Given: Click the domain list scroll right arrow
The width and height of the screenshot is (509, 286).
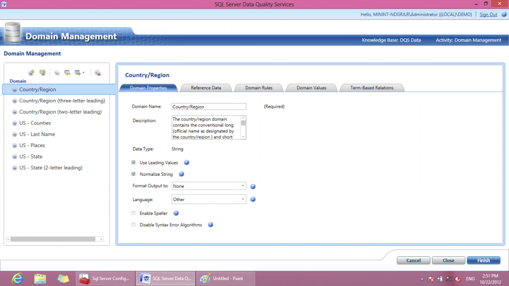Looking at the screenshot, I should (x=101, y=239).
